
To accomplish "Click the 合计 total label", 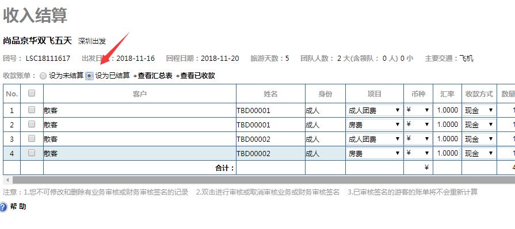I will tap(225, 168).
